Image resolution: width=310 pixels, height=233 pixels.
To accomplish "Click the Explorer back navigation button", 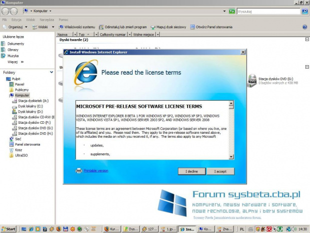I will pos(5,12).
